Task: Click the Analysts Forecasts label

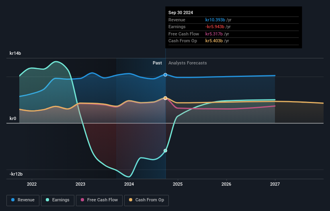Action: [188, 63]
